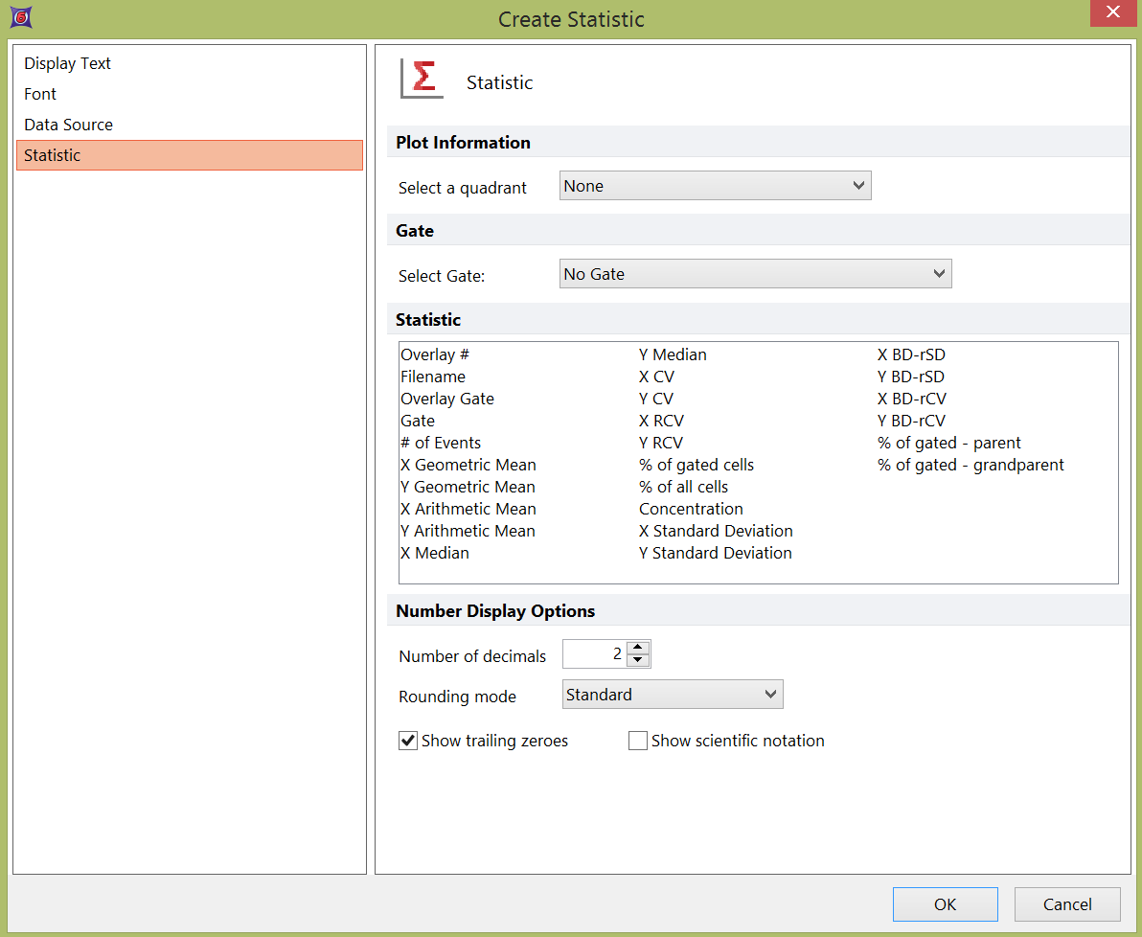Expand the Select Gate dropdown
The width and height of the screenshot is (1142, 937).
pyautogui.click(x=755, y=274)
